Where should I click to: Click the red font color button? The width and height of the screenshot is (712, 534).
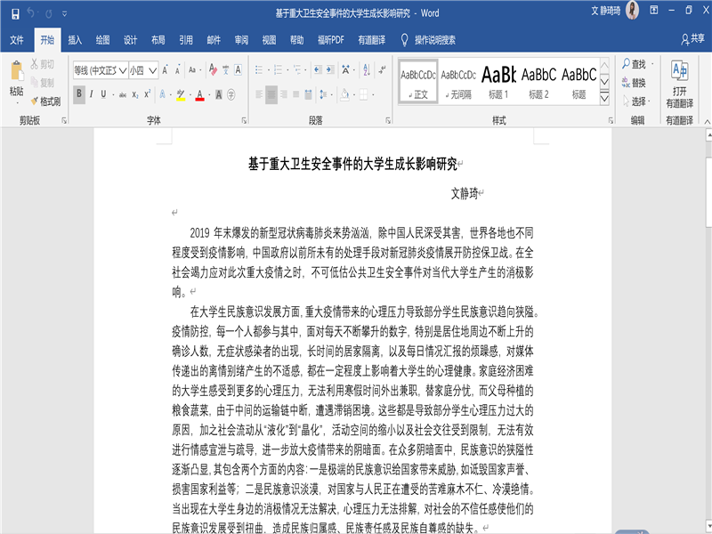point(200,94)
